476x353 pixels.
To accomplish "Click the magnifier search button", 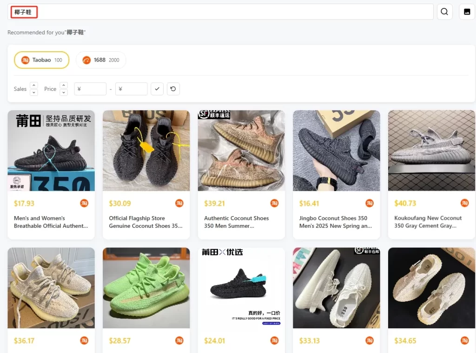I will [444, 12].
